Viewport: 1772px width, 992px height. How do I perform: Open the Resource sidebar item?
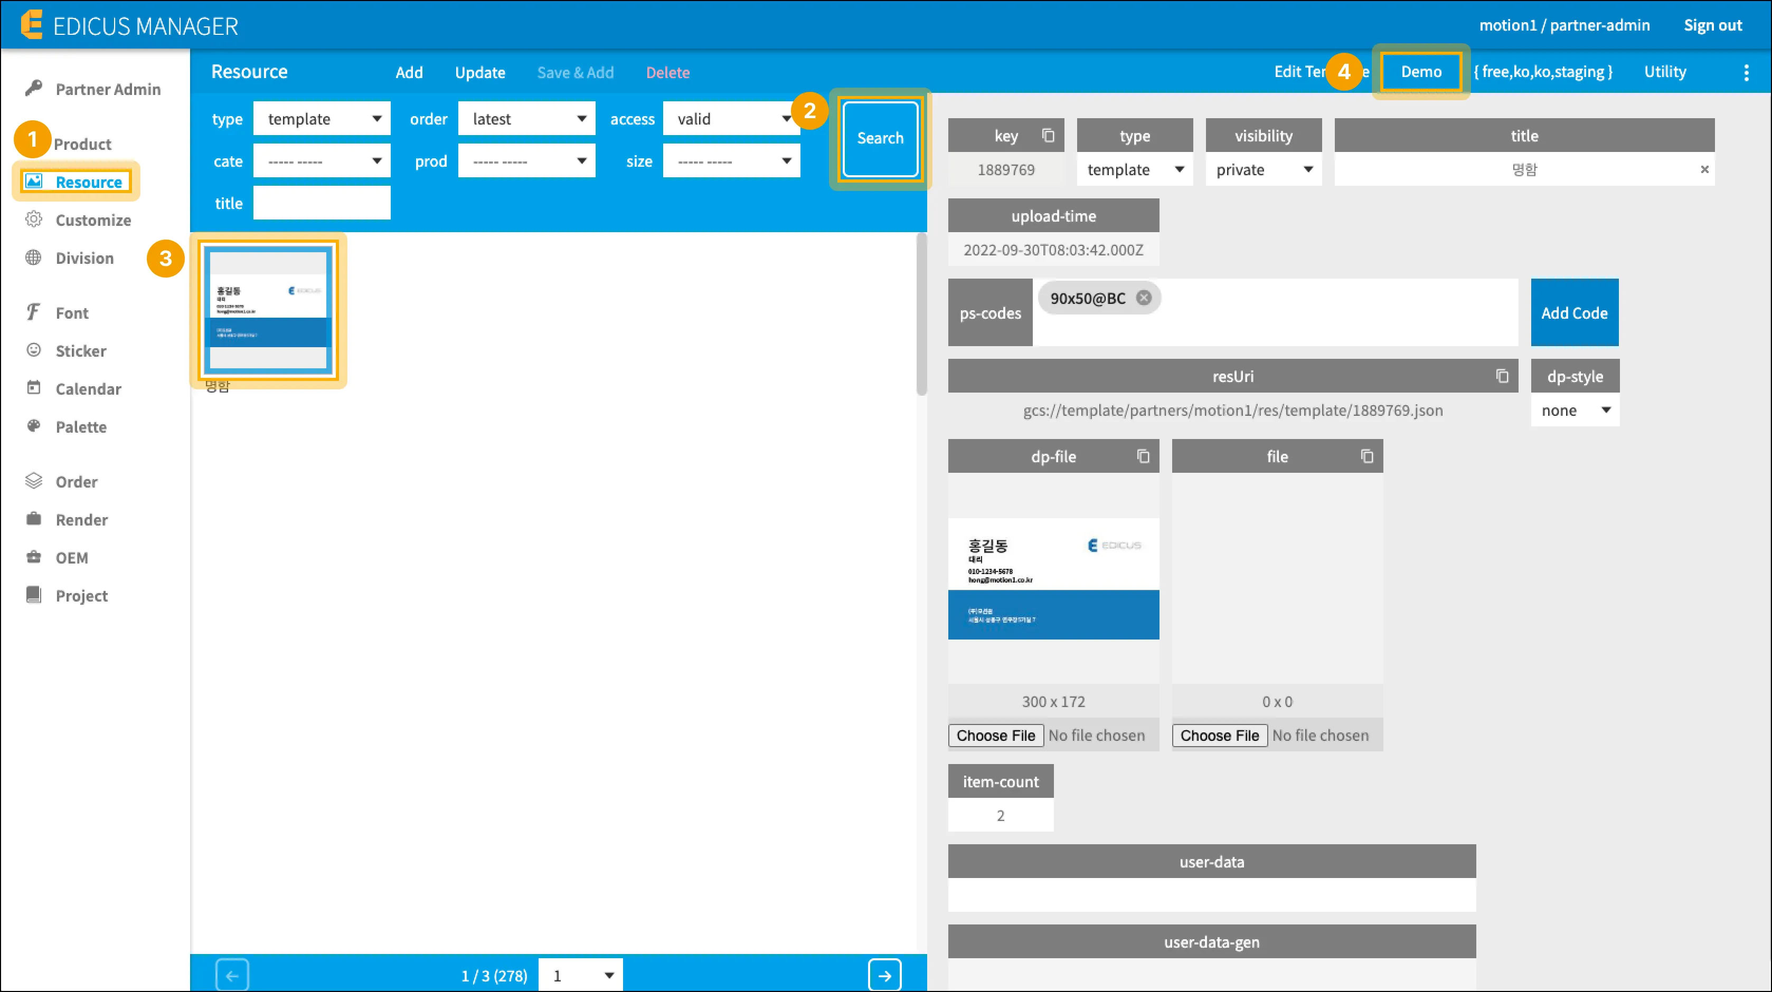point(76,182)
